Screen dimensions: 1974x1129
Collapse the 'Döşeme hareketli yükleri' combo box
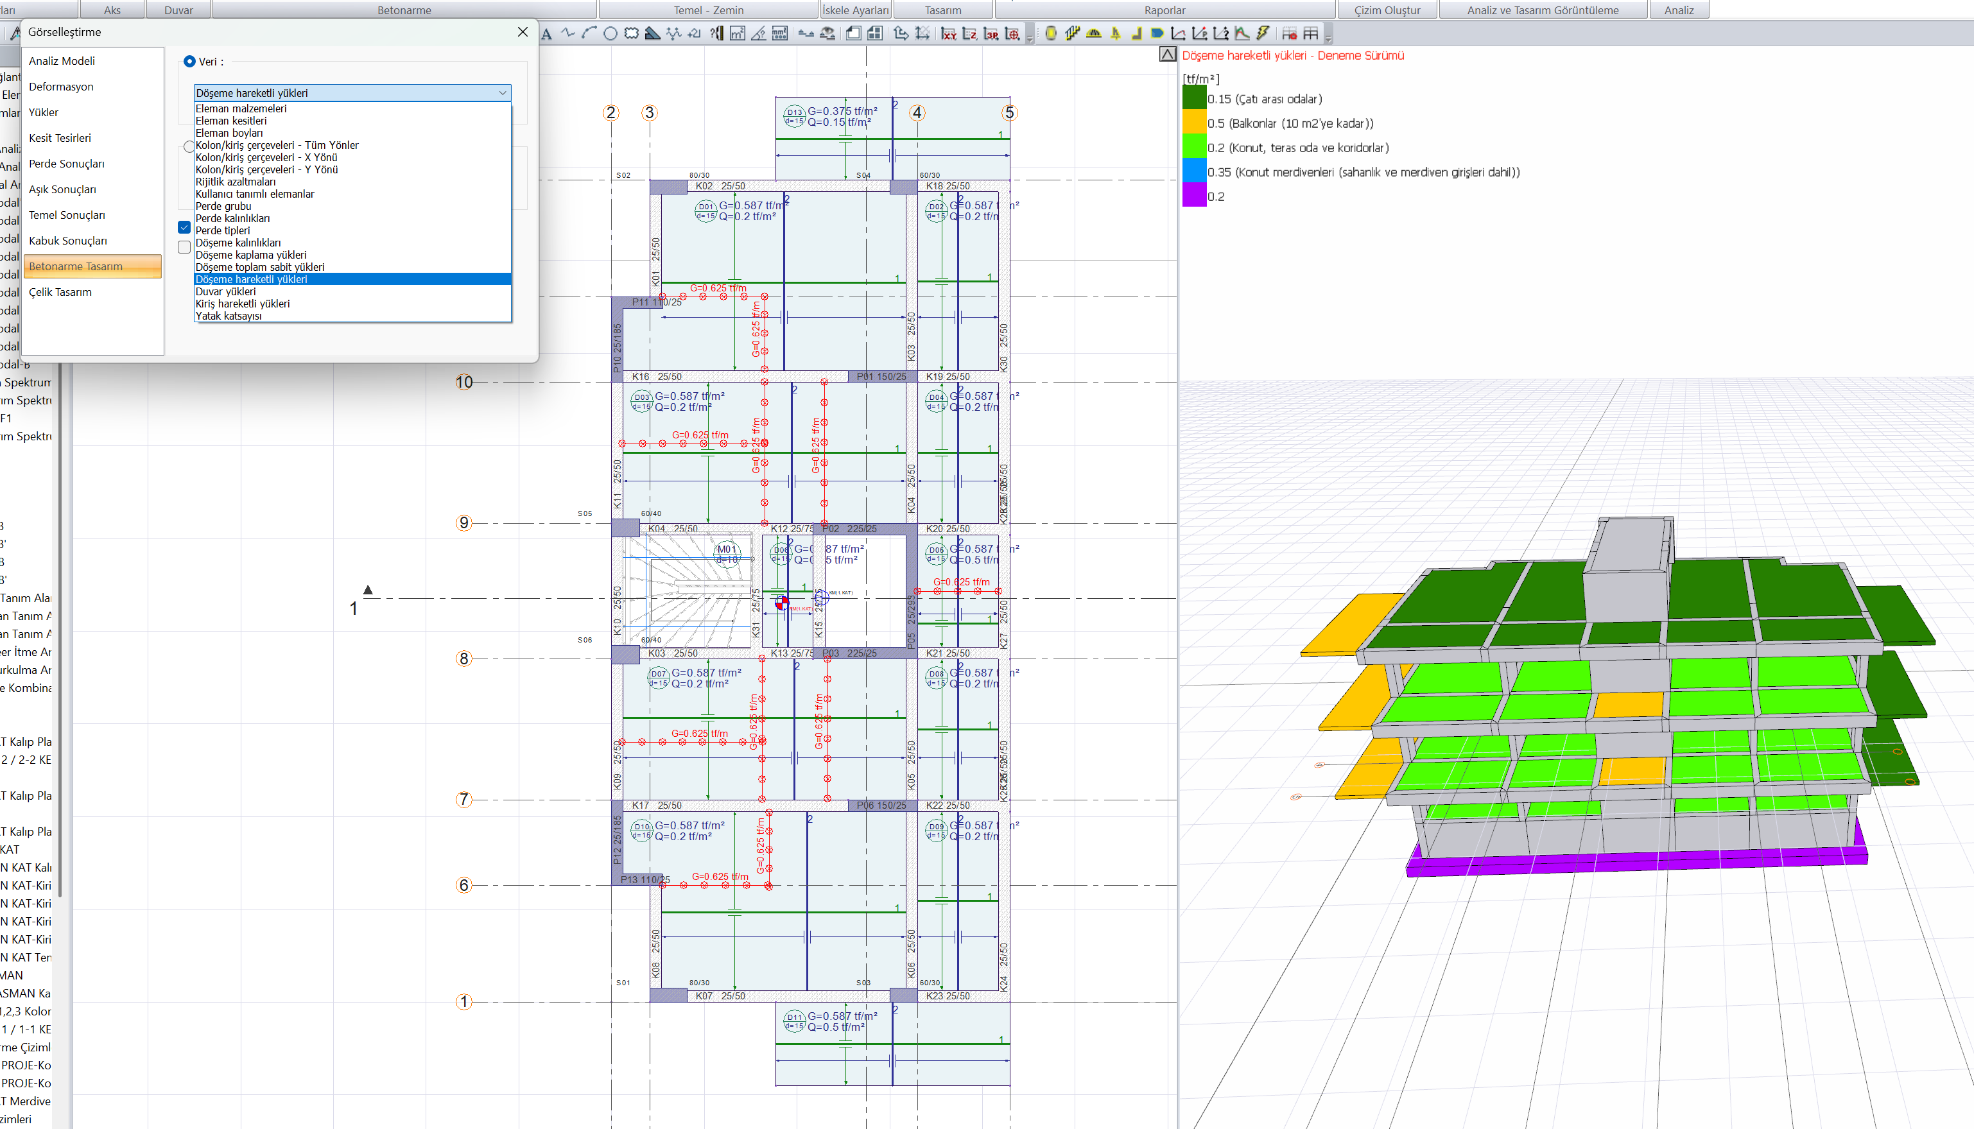503,93
